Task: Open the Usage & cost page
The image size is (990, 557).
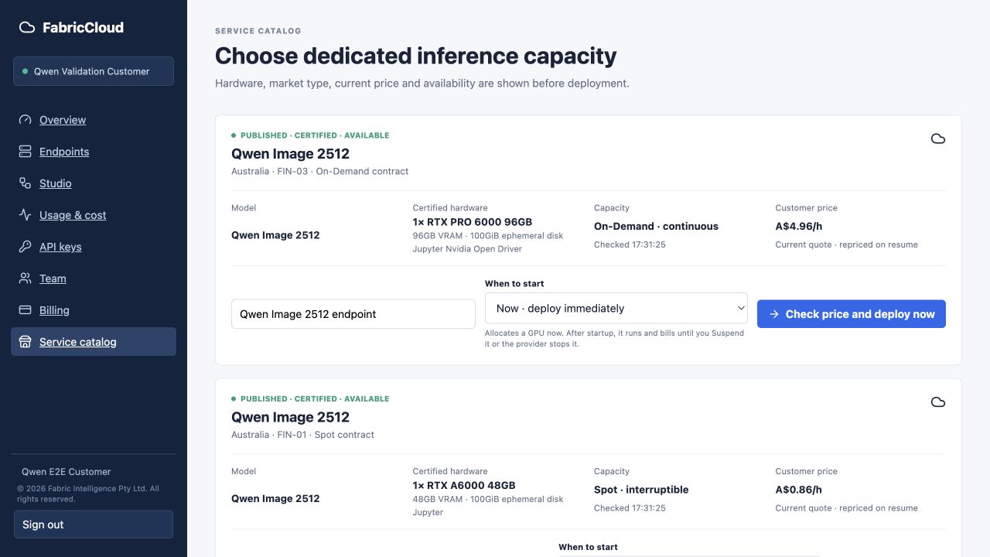Action: tap(73, 215)
